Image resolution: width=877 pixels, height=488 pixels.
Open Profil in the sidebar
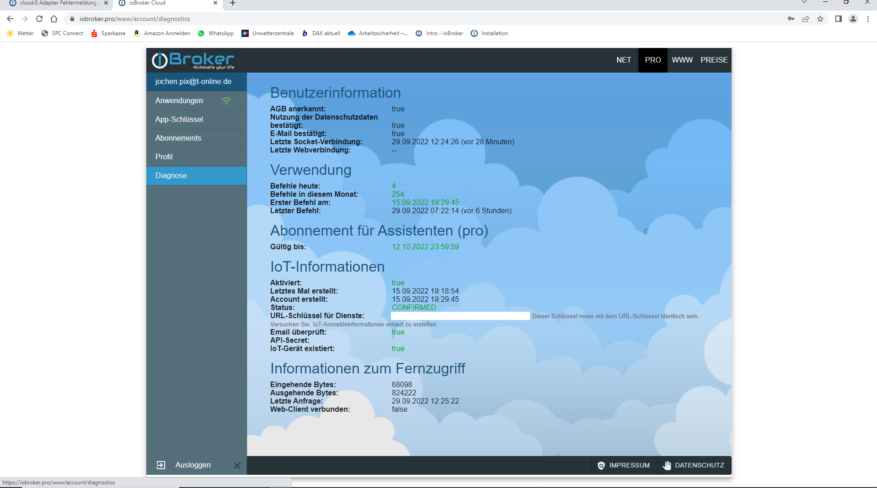point(197,157)
